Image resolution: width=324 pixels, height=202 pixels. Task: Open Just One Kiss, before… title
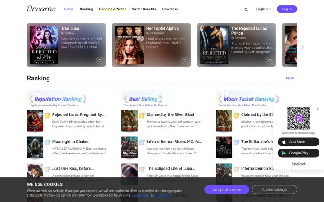click(x=73, y=168)
